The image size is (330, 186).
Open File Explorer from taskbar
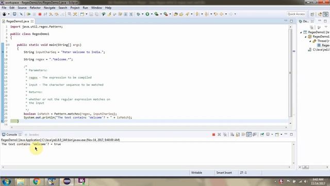[21, 181]
